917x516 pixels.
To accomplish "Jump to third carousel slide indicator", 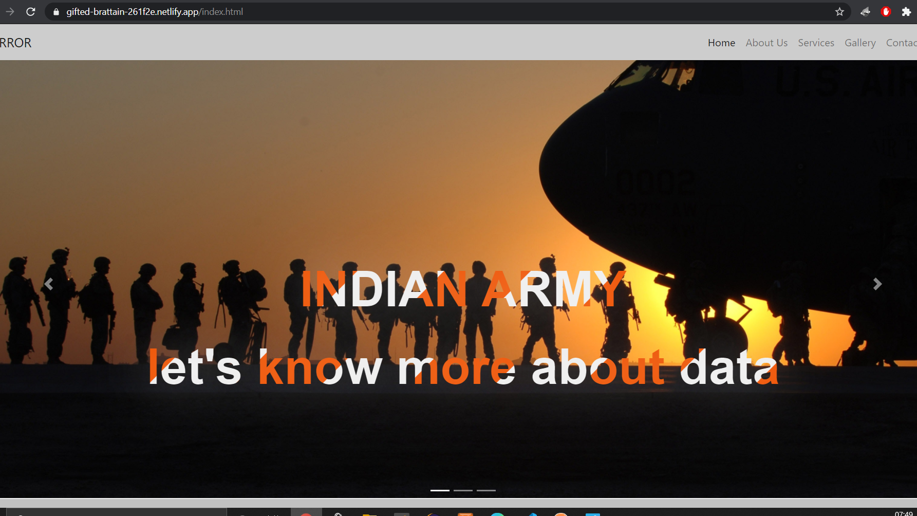I will 486,490.
